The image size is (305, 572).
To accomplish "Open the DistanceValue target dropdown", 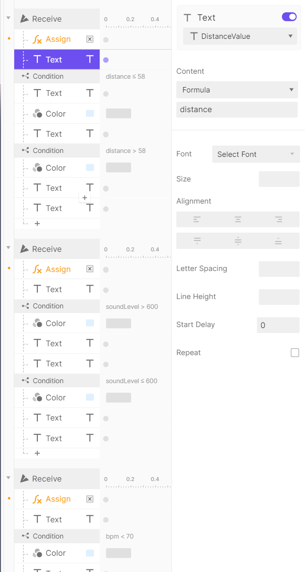I will tap(240, 36).
